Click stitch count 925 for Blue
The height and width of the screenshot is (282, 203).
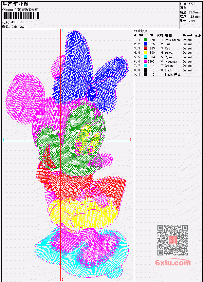(152, 44)
